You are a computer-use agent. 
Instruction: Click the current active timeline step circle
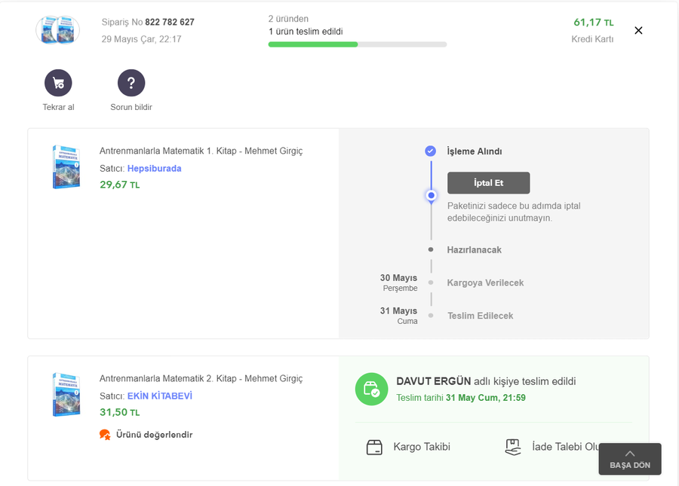[x=431, y=196]
